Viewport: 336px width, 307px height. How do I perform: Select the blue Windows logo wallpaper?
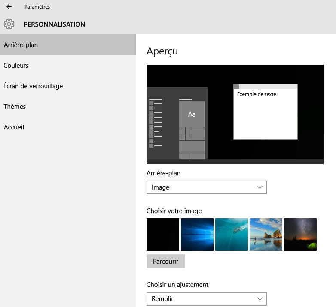(x=197, y=235)
